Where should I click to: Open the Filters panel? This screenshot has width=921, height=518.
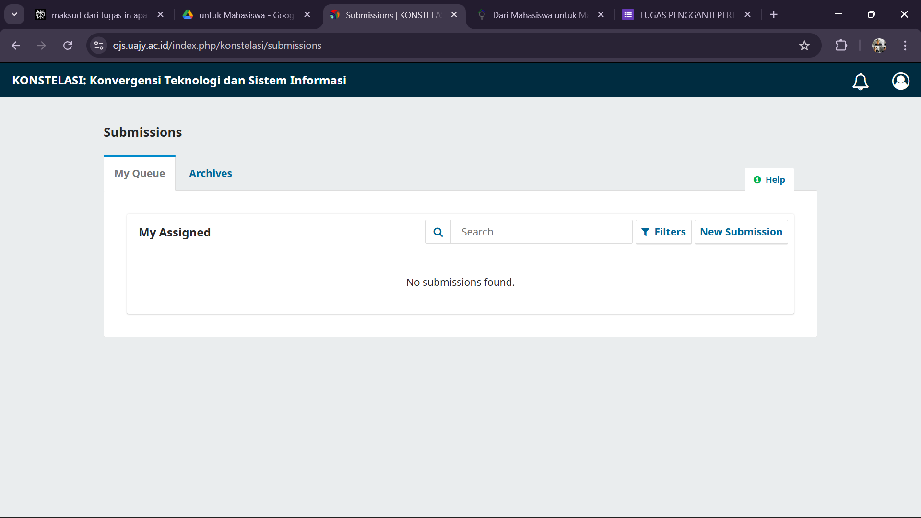coord(664,232)
